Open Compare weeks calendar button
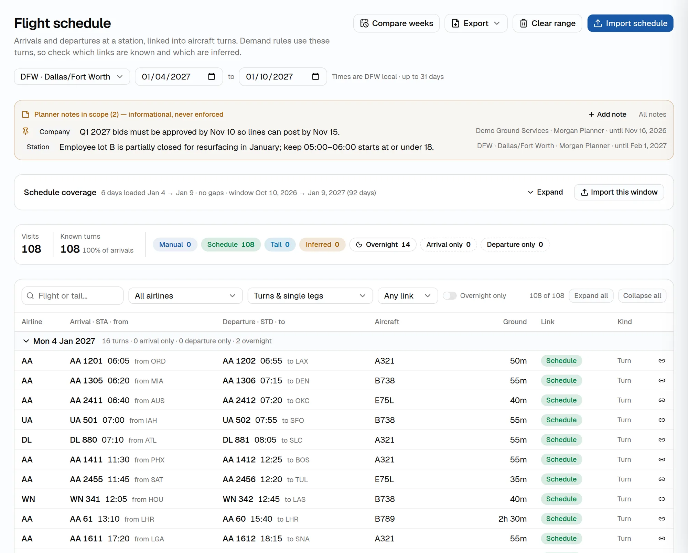This screenshot has height=553, width=688. 396,23
